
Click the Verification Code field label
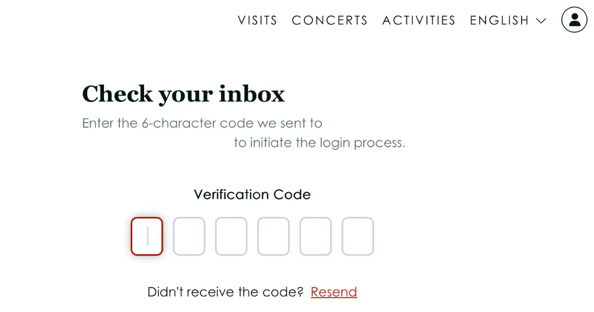252,195
